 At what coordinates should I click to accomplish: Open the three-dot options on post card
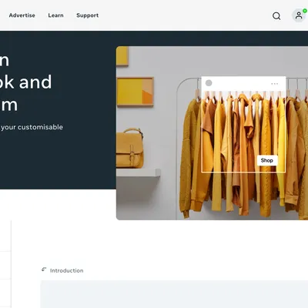click(x=274, y=84)
